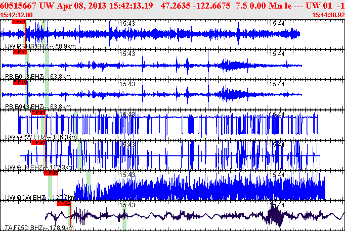Select the Pc0 pick flag on B943 trace
This screenshot has width=345, height=231.
(20, 82)
